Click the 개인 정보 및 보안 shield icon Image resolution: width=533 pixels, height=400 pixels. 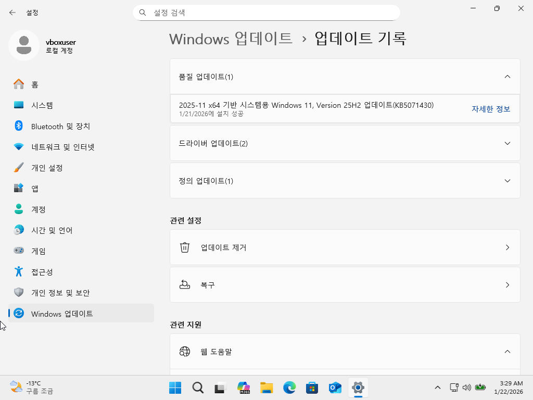(19, 293)
